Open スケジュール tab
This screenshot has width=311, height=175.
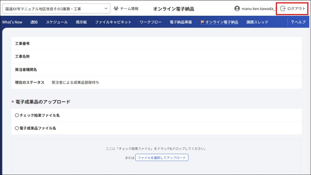[57, 22]
